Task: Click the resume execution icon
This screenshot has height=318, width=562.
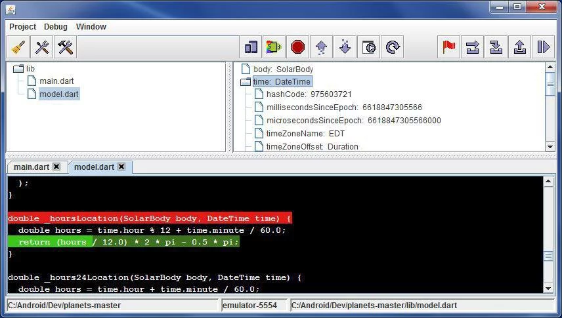Action: pos(544,47)
